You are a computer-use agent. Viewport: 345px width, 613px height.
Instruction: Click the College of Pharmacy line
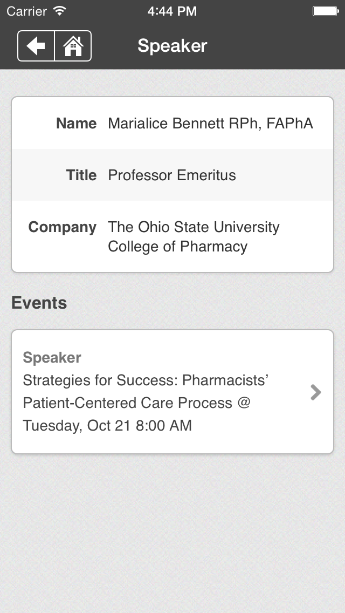click(177, 247)
